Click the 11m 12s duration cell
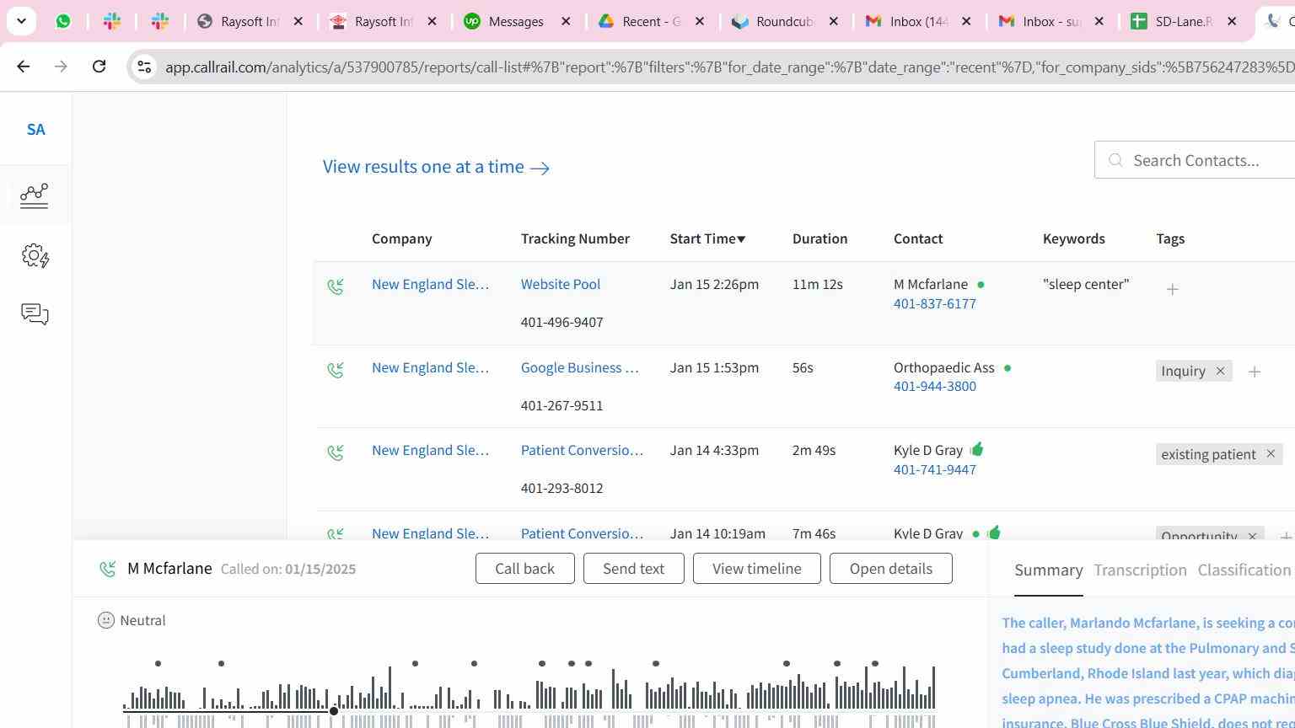The image size is (1295, 728). [x=817, y=284]
